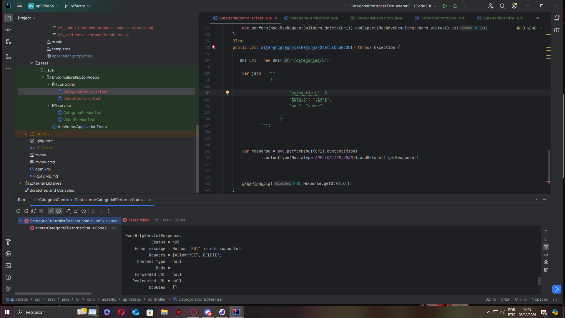Open IDE settings gear icon
Image resolution: width=565 pixels, height=318 pixels.
coord(514,6)
